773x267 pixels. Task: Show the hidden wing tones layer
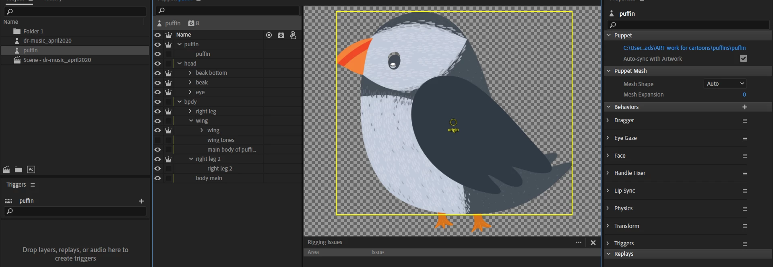[x=157, y=140]
